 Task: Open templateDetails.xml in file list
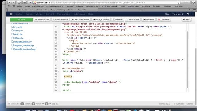(x=23, y=42)
